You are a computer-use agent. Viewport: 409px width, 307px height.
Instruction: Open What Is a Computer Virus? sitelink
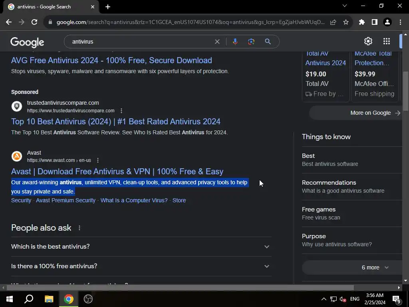click(134, 200)
